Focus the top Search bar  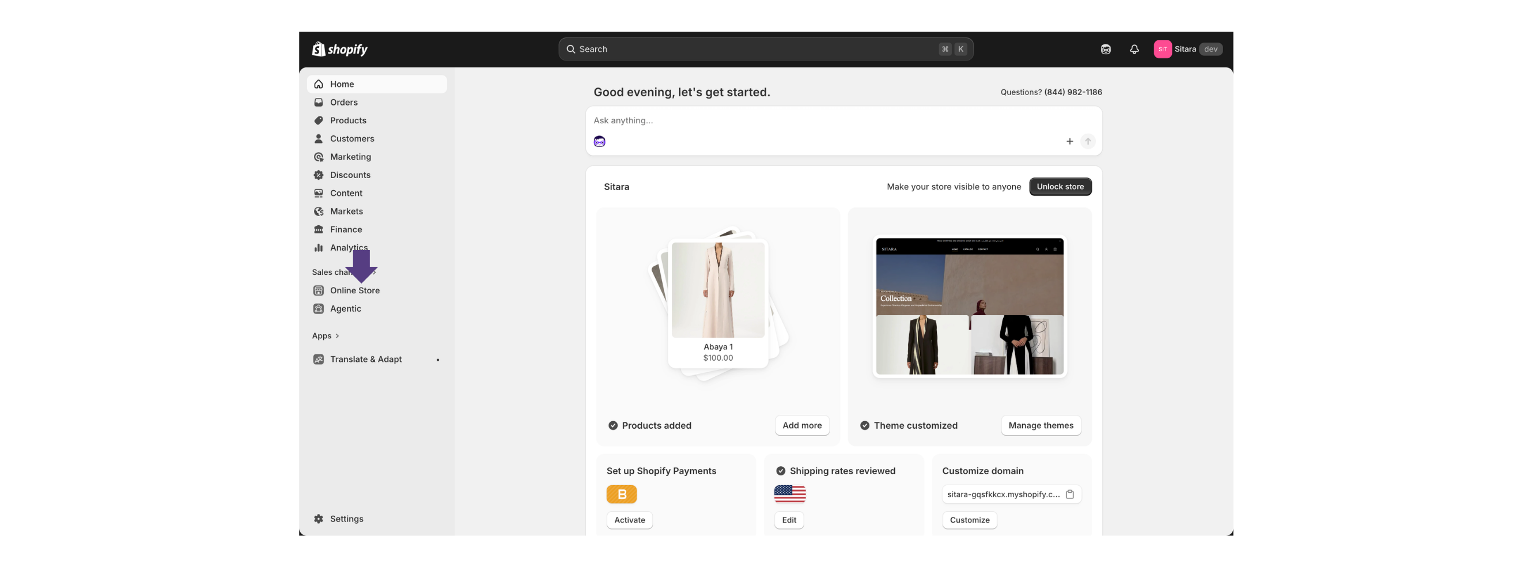[765, 50]
